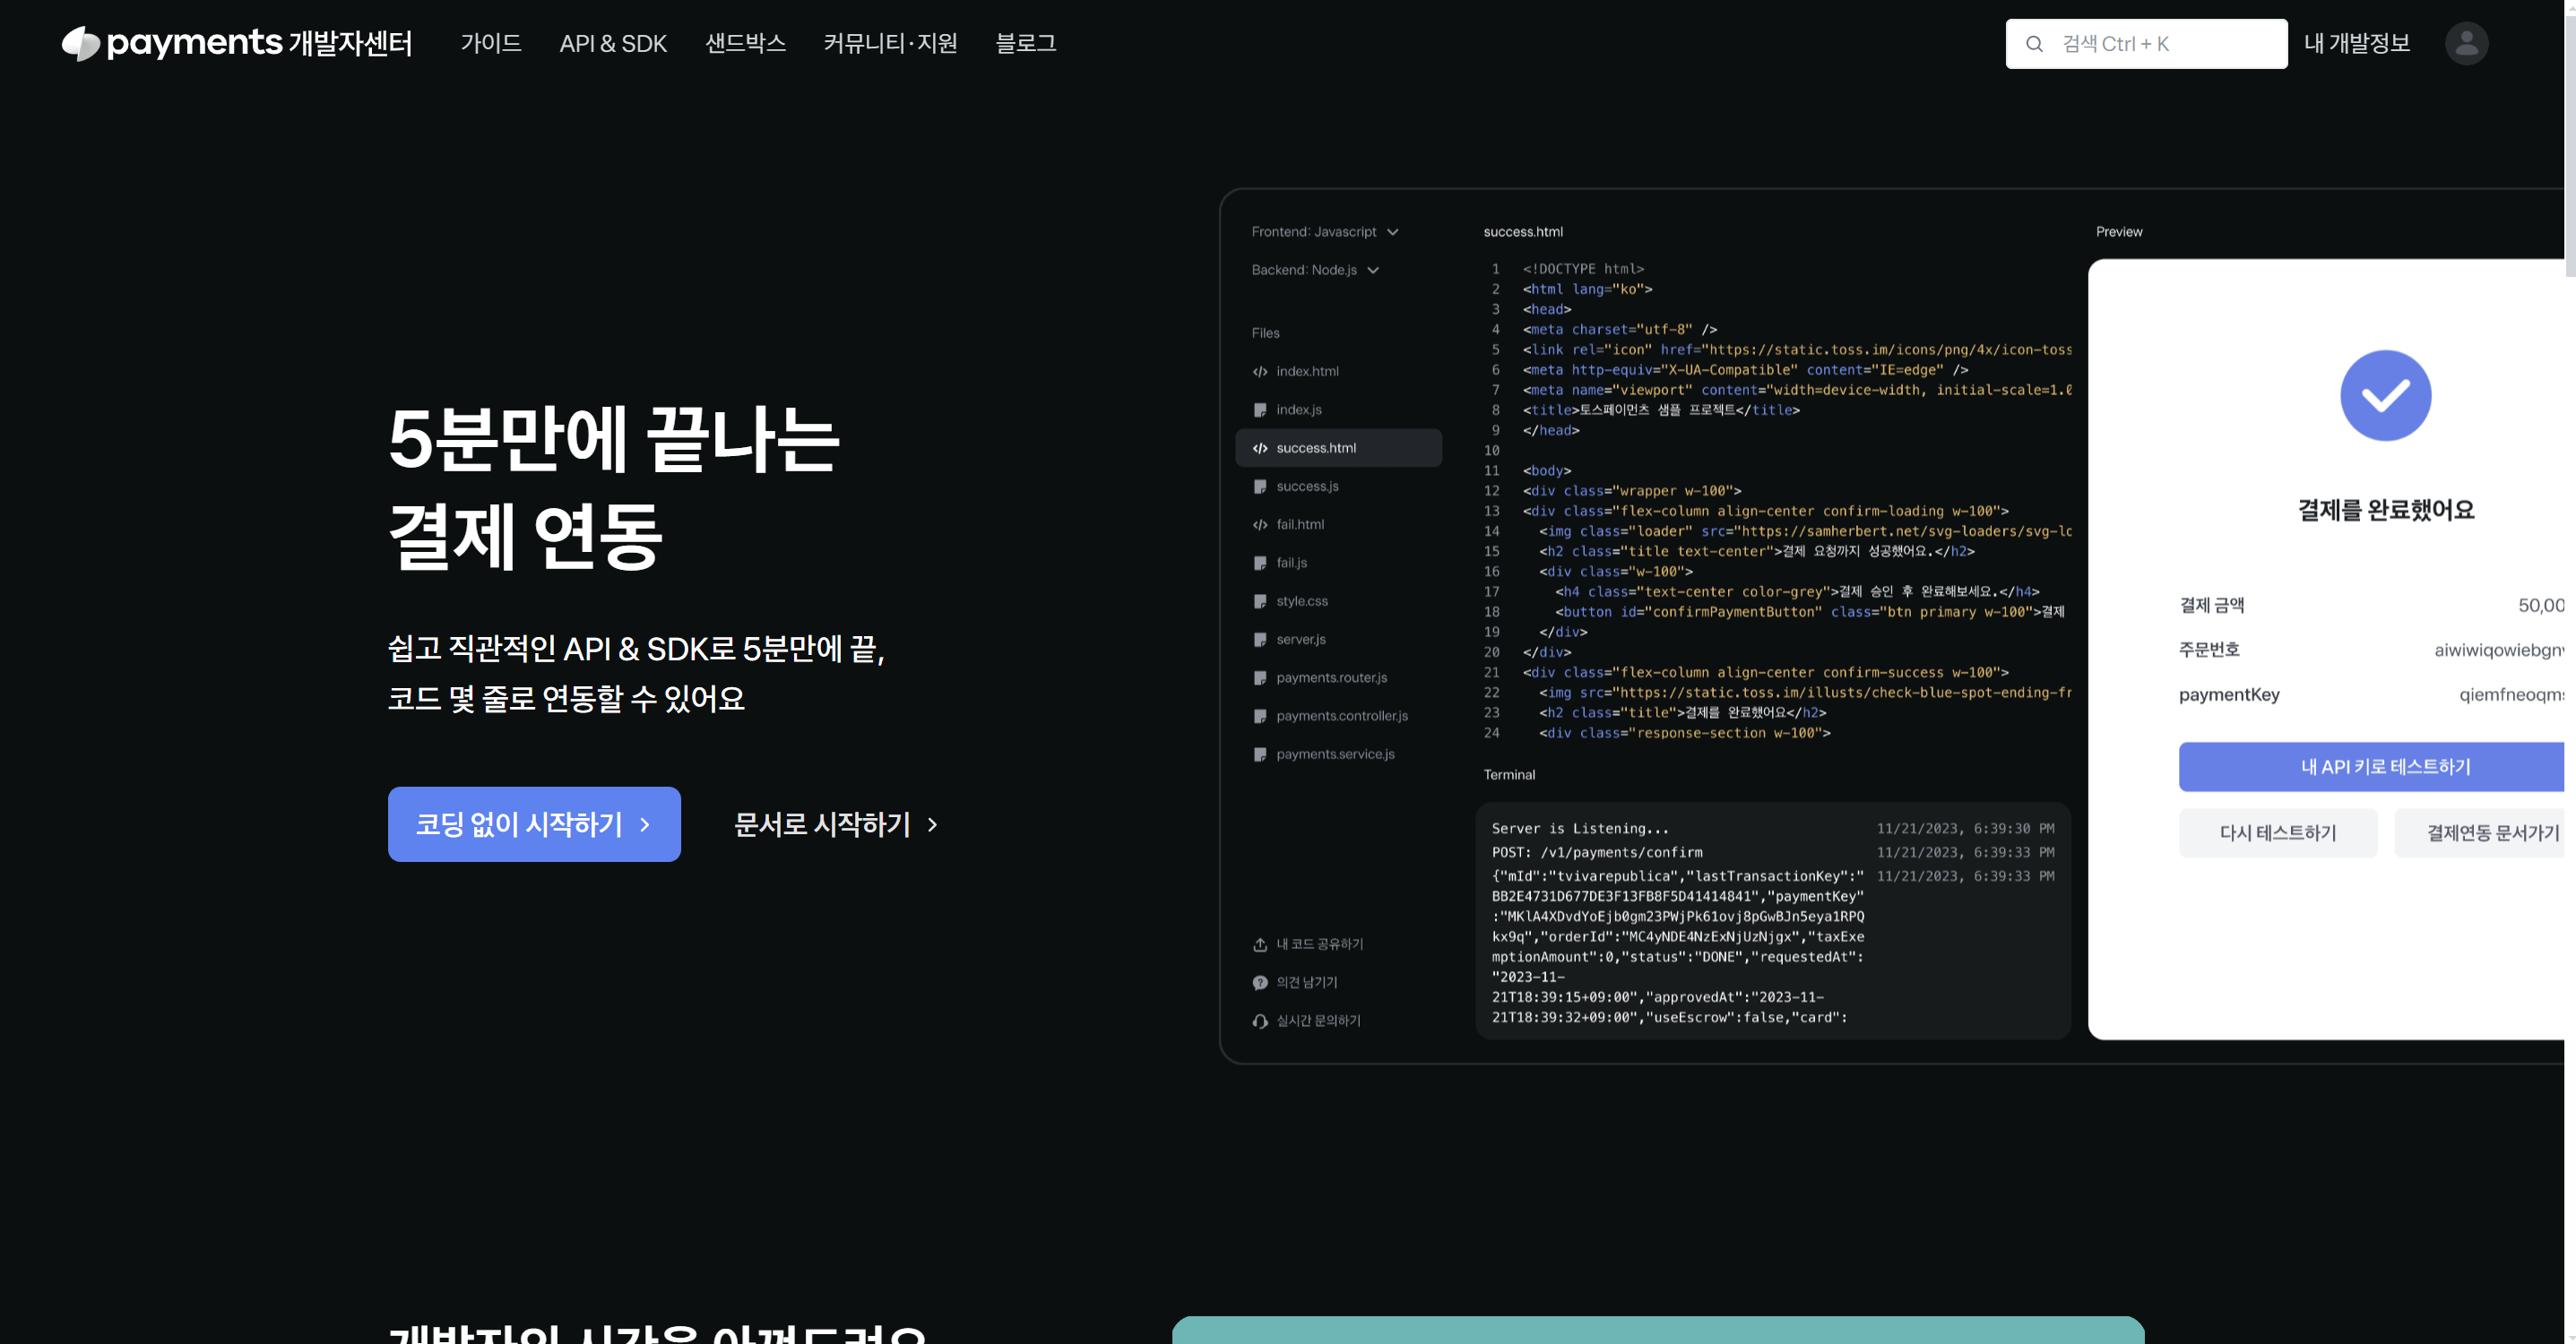Image resolution: width=2576 pixels, height=1344 pixels.
Task: Click the share icon beside 내 코드 공유하기
Action: (1260, 944)
